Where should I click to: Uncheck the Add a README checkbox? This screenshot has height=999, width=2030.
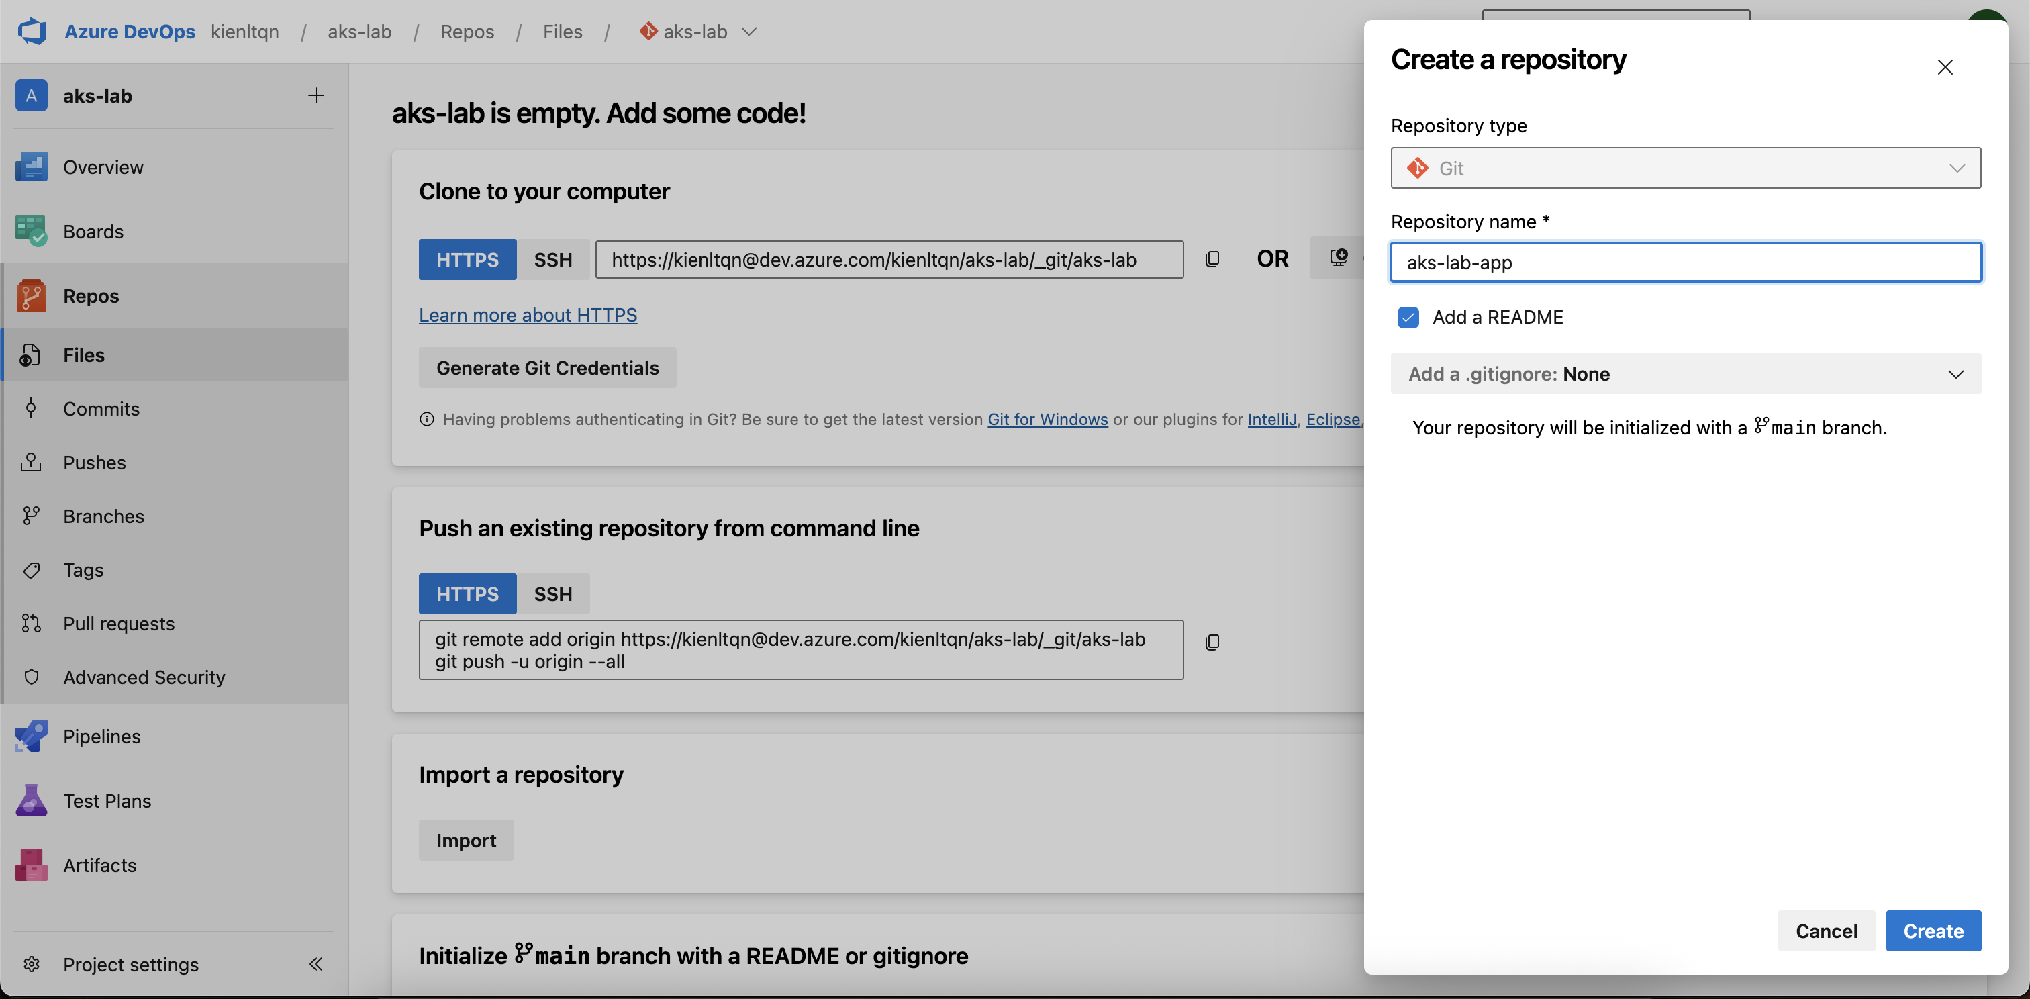tap(1408, 317)
